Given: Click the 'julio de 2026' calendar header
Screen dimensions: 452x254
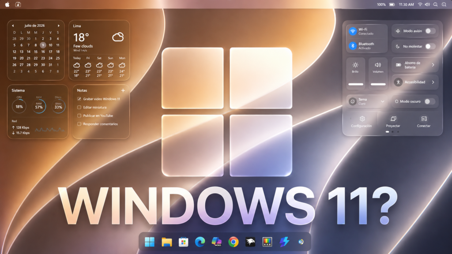Looking at the screenshot, I should tap(34, 26).
